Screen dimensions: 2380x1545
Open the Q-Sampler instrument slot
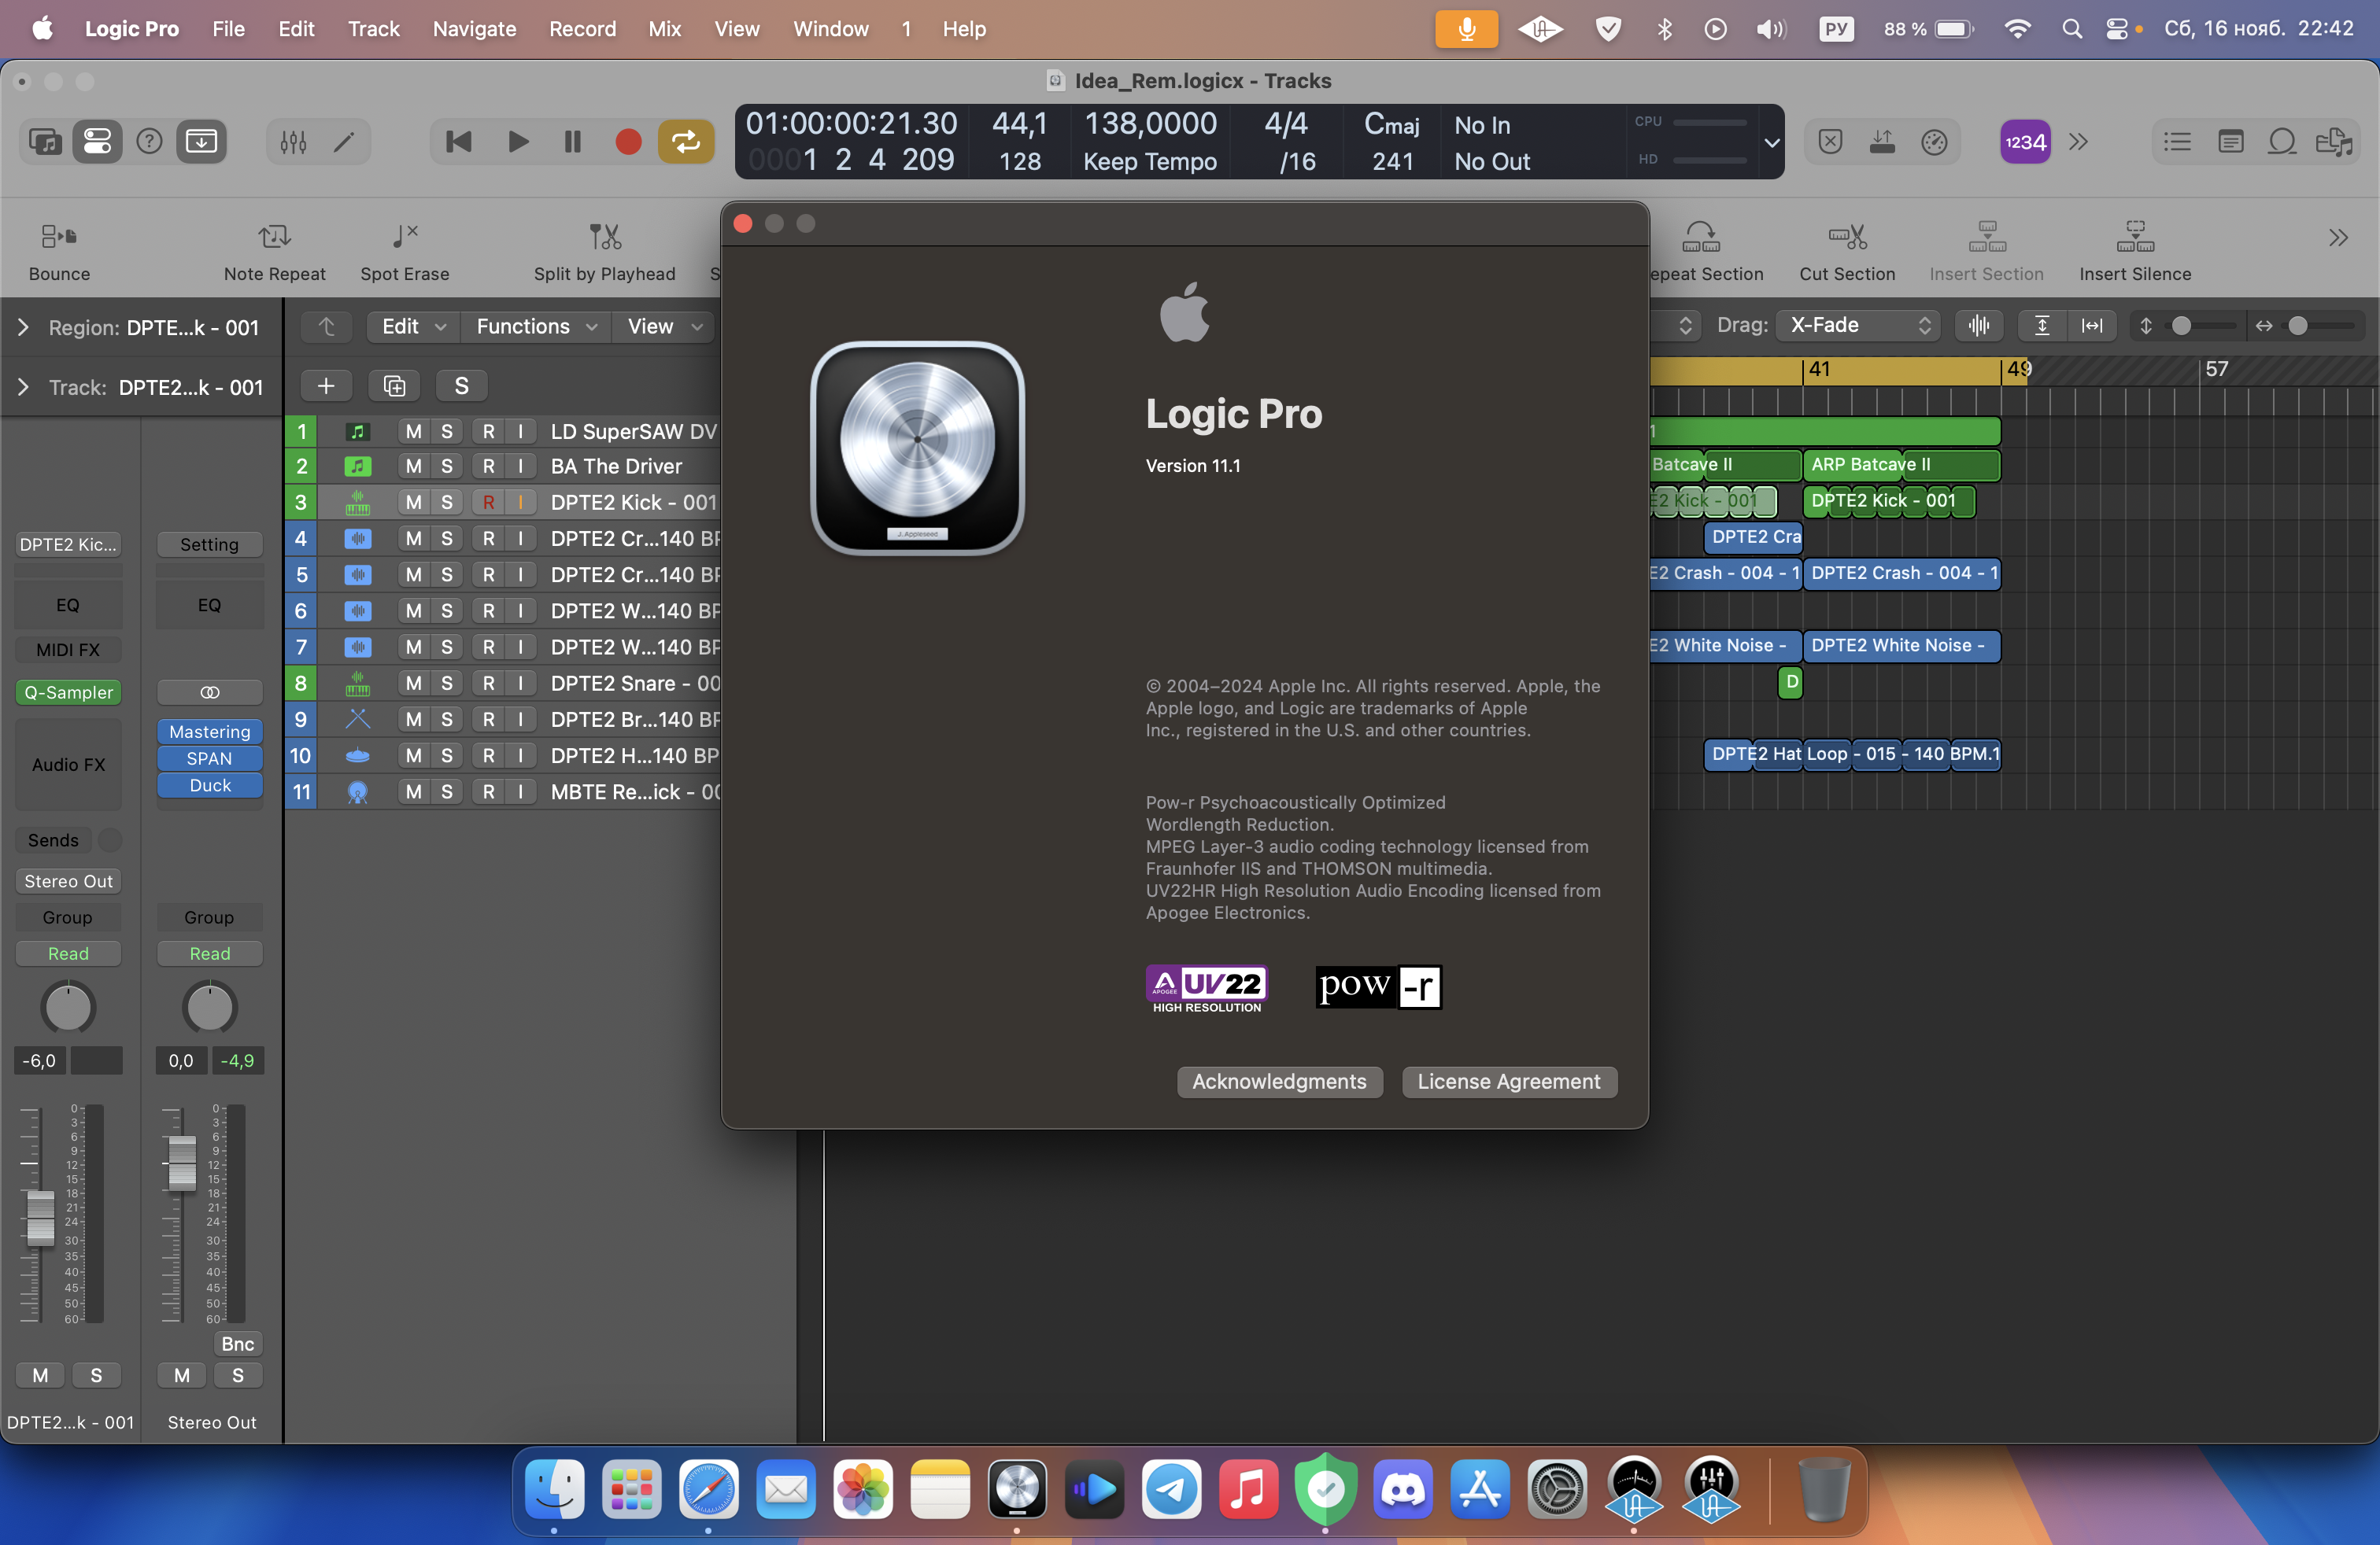coord(68,692)
